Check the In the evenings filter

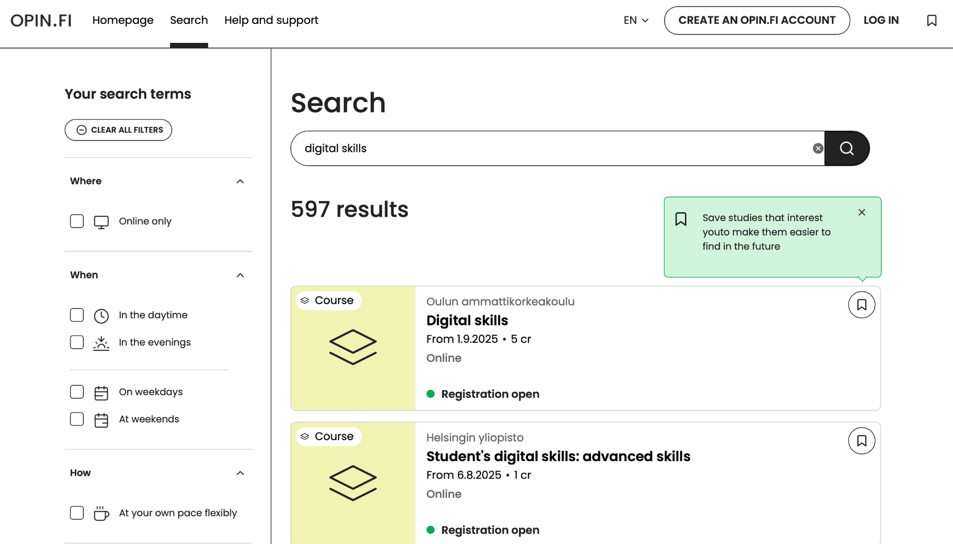pos(77,343)
